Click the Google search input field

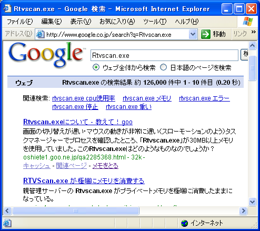pyautogui.click(x=164, y=55)
